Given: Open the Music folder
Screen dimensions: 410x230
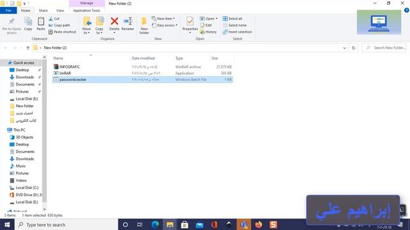Looking at the screenshot, I should pyautogui.click(x=20, y=166).
